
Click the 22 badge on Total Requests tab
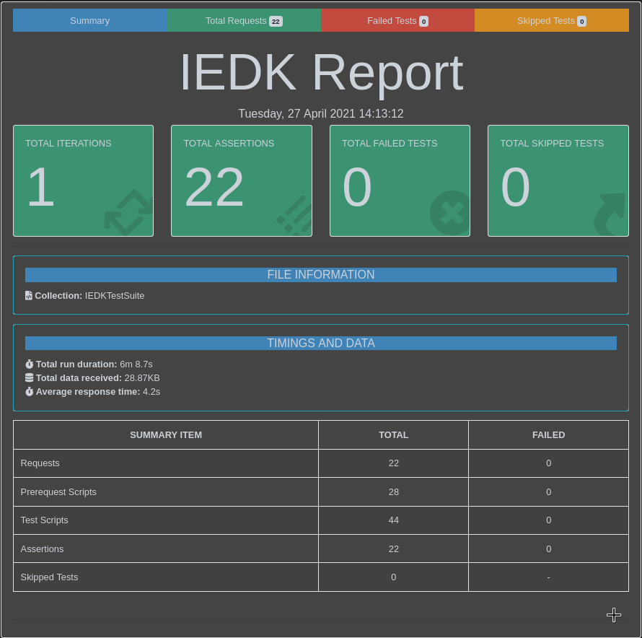[x=276, y=21]
